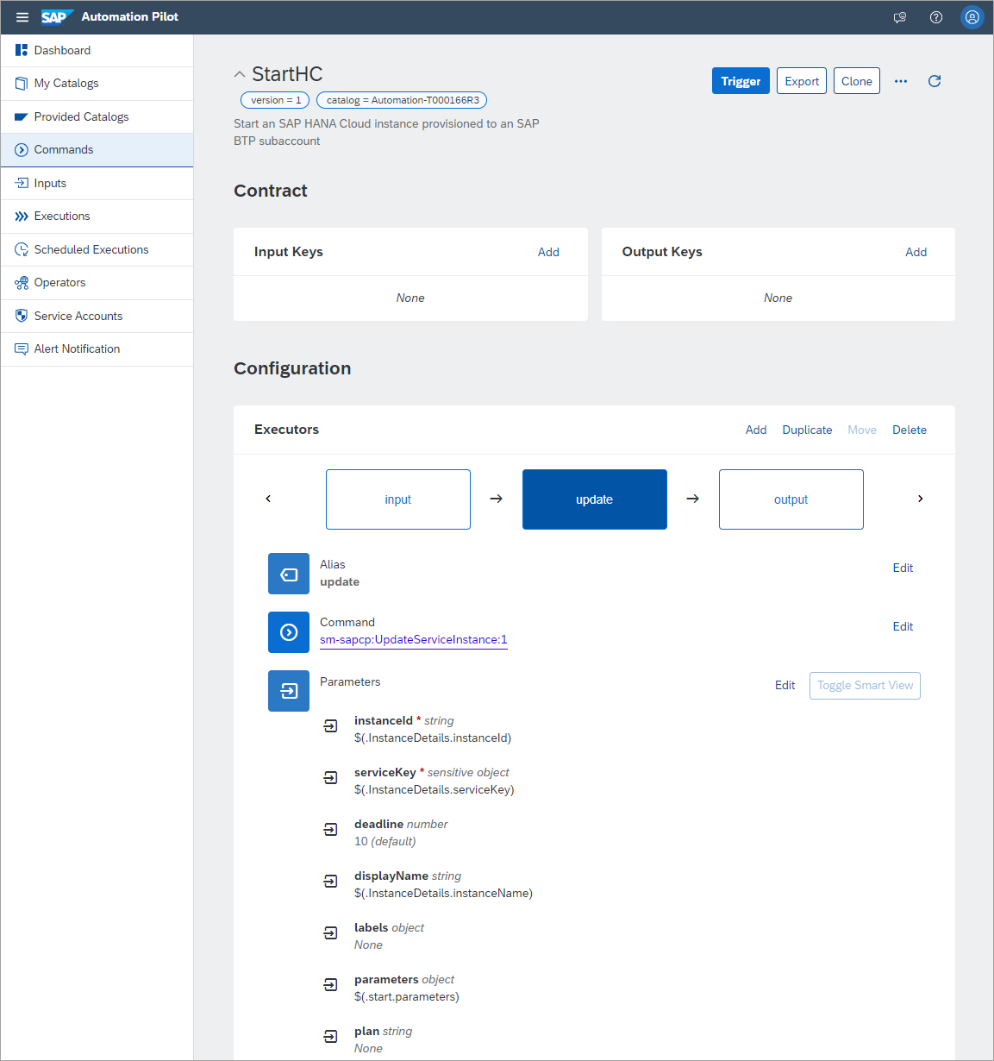Viewport: 994px width, 1061px height.
Task: Add an input key
Action: (548, 252)
